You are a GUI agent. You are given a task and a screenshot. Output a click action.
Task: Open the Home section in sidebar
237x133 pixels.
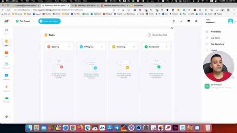click(x=6, y=31)
